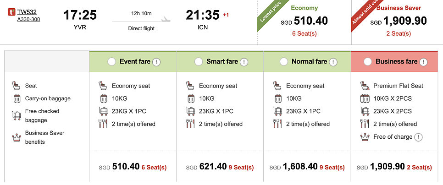Screen dimensions: 443x185
Task: Open the Smart fare info icon
Action: pos(244,62)
